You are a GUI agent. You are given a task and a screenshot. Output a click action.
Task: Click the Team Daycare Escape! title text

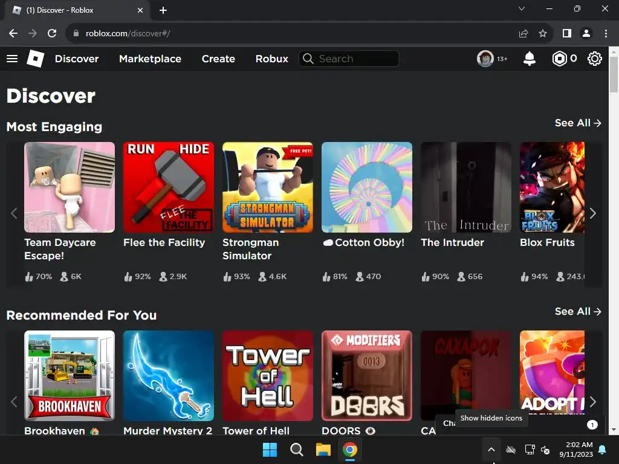pos(60,249)
